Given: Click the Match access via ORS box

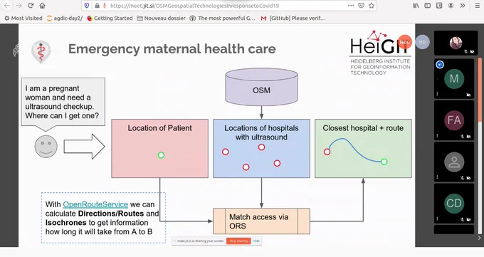Looking at the screenshot, I should click(261, 221).
